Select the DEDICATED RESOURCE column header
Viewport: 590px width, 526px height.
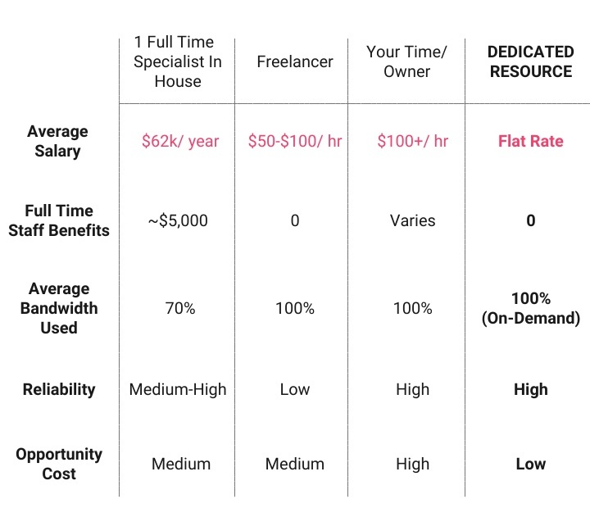(530, 61)
